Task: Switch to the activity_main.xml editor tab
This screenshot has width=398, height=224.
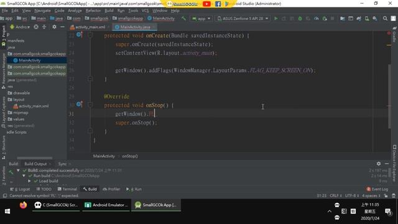Action: point(90,27)
